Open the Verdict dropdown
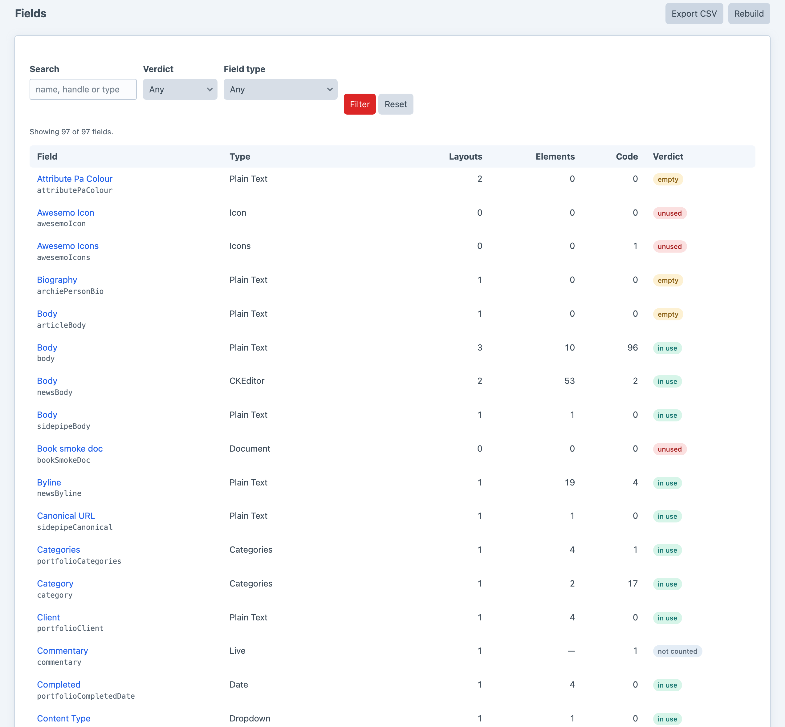Viewport: 785px width, 727px height. [x=180, y=89]
